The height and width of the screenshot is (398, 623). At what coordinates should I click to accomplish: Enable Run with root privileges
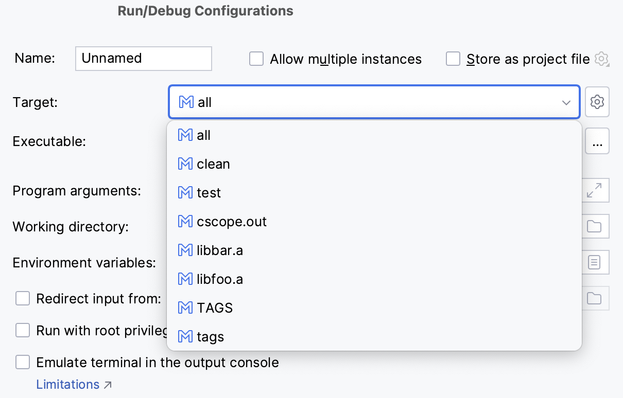pyautogui.click(x=23, y=330)
